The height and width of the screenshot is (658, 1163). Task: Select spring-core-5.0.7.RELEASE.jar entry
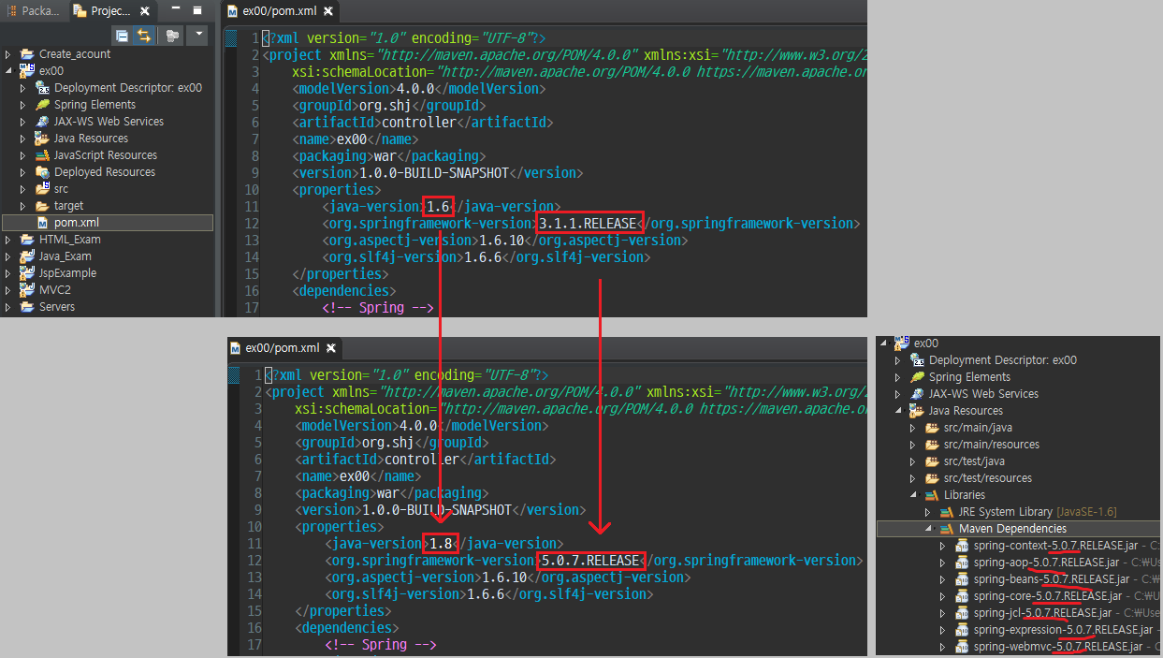click(1047, 596)
